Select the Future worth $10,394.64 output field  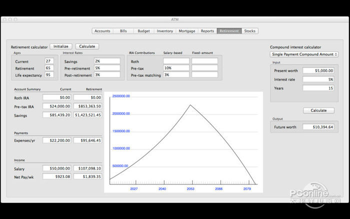(x=318, y=127)
